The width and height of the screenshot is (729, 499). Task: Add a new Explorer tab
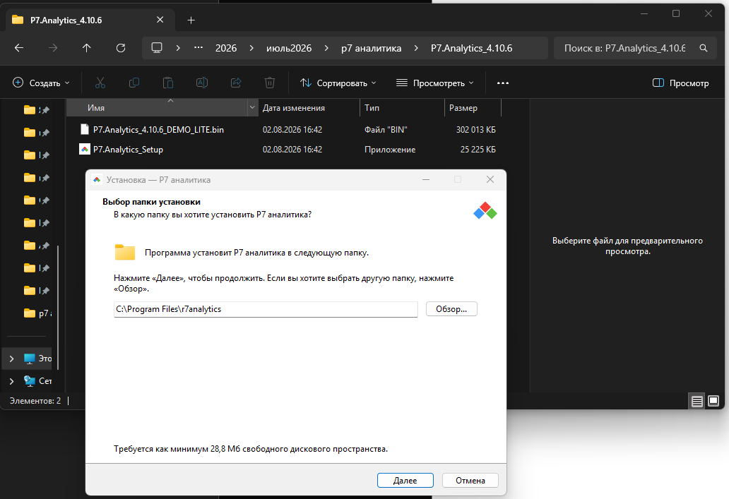pos(191,20)
